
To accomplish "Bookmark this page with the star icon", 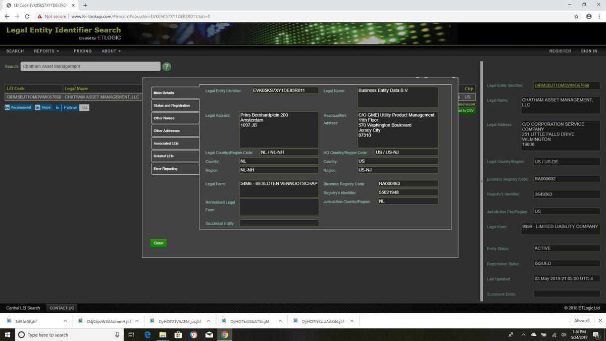I will (577, 16).
